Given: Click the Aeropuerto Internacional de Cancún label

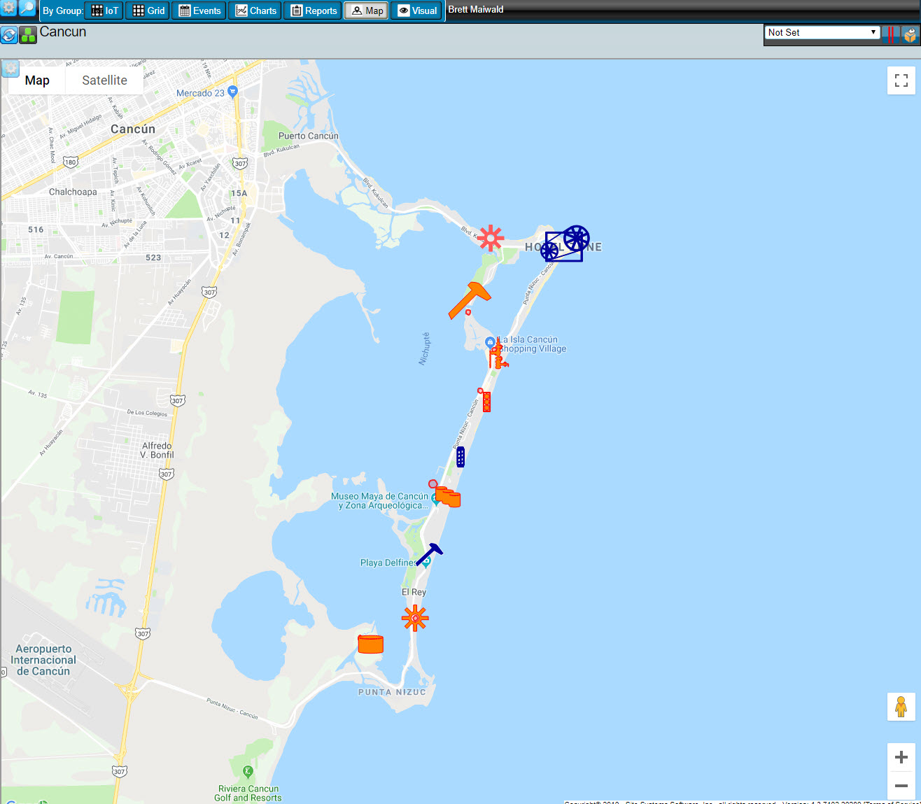Looking at the screenshot, I should click(x=43, y=660).
